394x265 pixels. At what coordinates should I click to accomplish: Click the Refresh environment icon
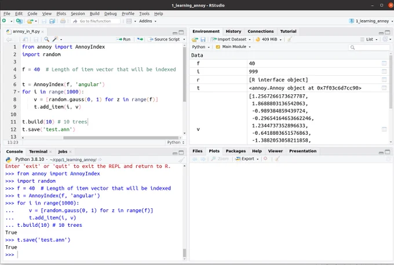pyautogui.click(x=385, y=39)
